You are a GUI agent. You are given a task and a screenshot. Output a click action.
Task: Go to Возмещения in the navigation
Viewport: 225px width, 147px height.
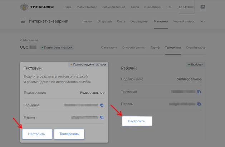click(x=139, y=21)
